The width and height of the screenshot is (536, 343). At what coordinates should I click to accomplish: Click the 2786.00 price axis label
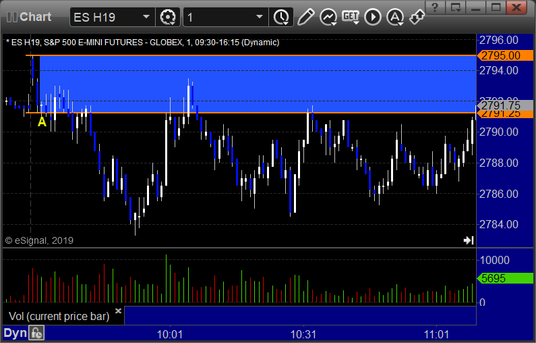pyautogui.click(x=499, y=194)
